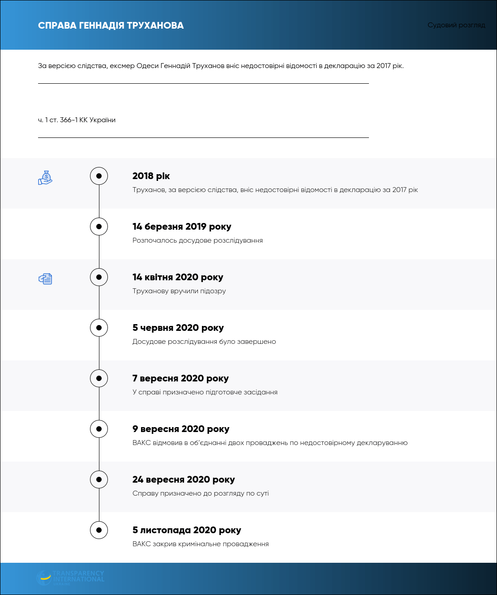Select the 9 вересня 2020 року marker

(99, 429)
